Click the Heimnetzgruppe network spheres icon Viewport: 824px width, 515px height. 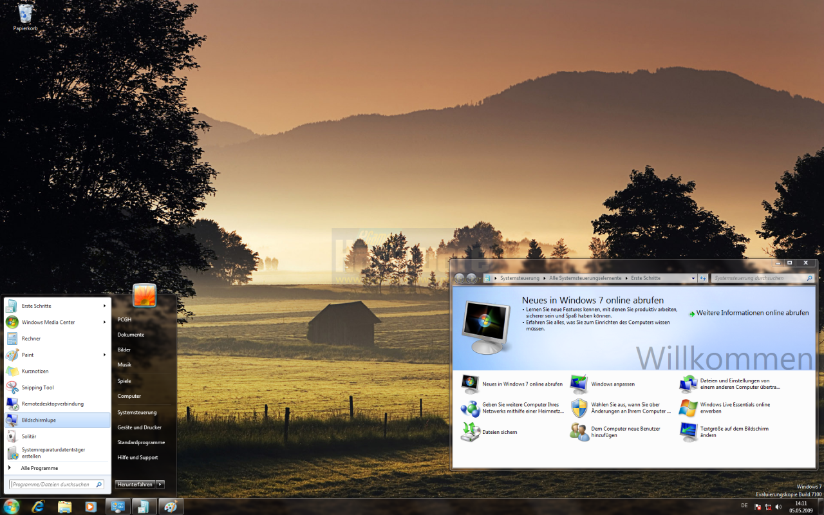point(471,408)
